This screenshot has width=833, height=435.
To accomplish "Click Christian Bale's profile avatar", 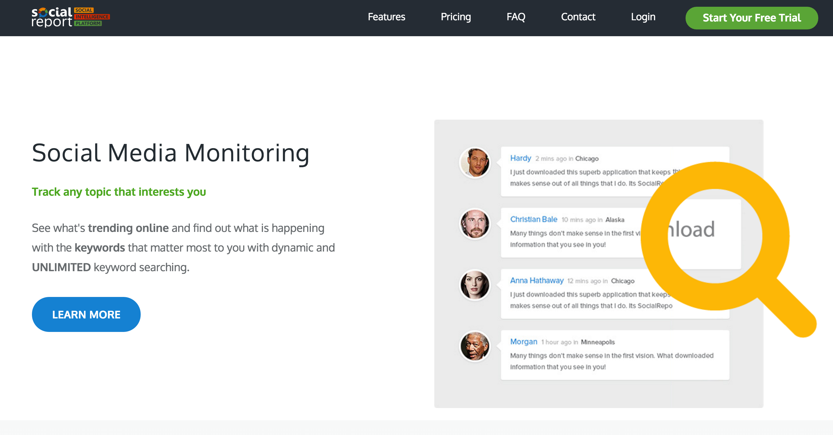I will click(475, 224).
